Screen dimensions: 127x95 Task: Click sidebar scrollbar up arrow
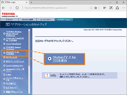click(x=29, y=30)
